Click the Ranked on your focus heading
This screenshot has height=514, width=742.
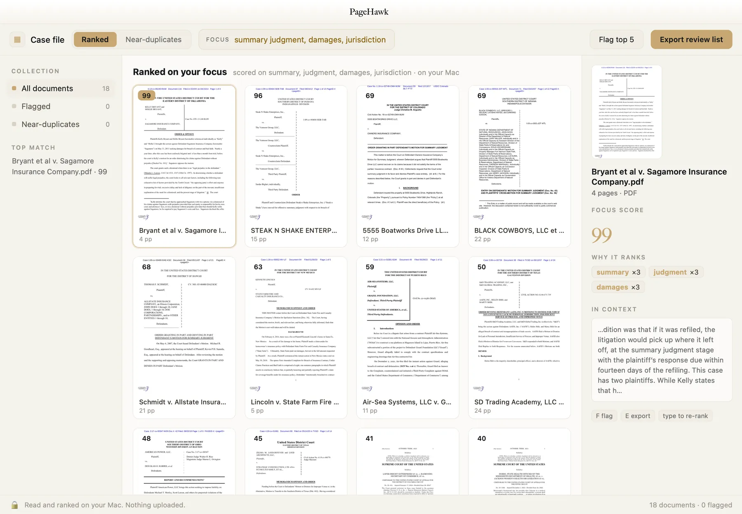[x=180, y=72]
